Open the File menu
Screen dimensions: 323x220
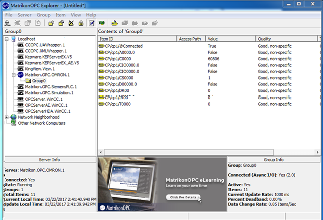coord(8,15)
